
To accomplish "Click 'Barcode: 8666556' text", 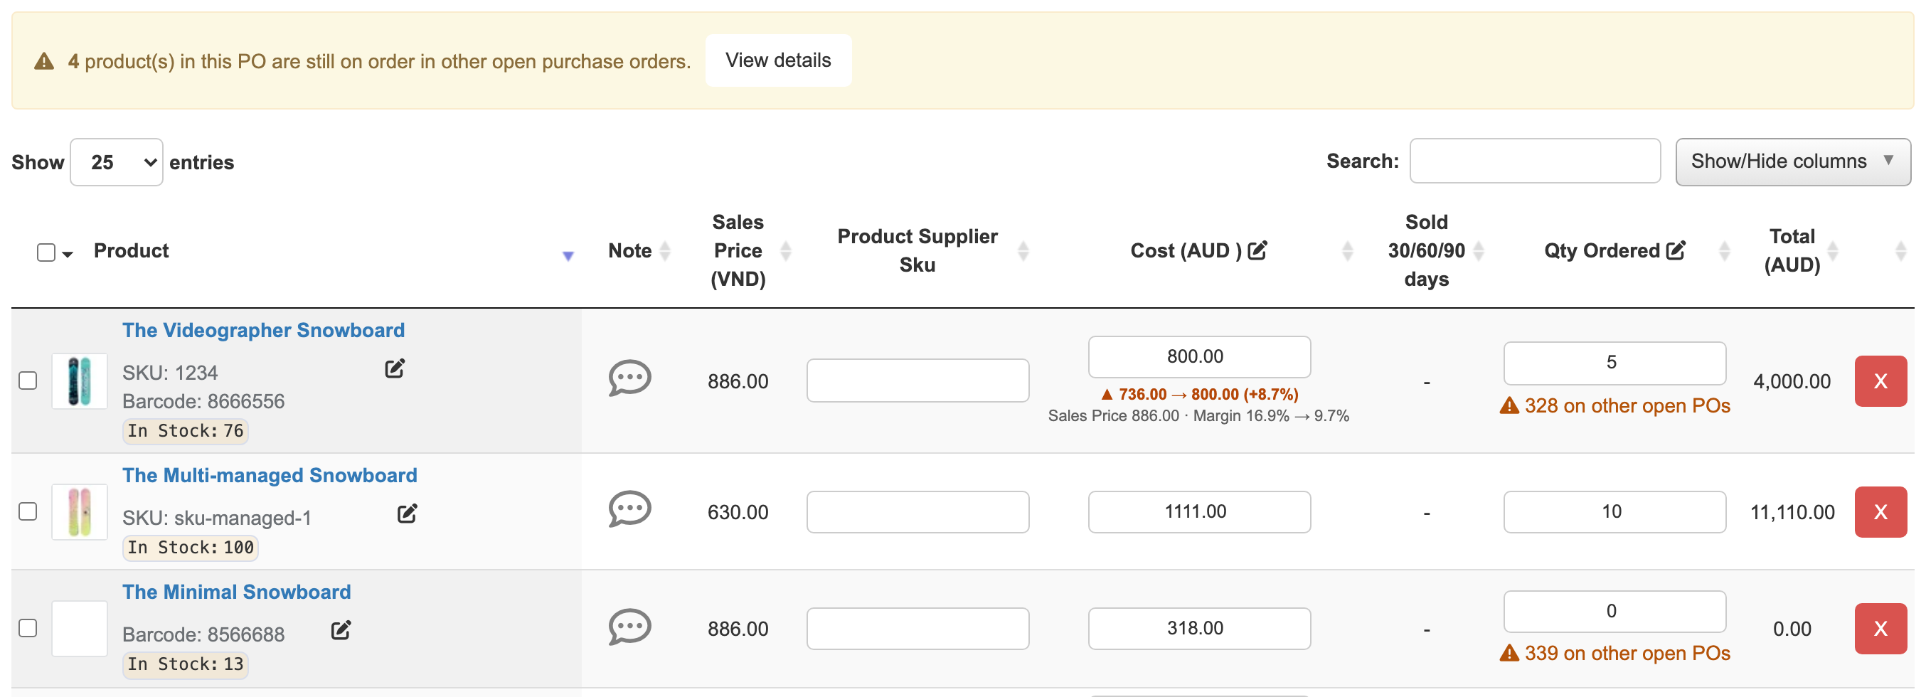I will [x=203, y=402].
